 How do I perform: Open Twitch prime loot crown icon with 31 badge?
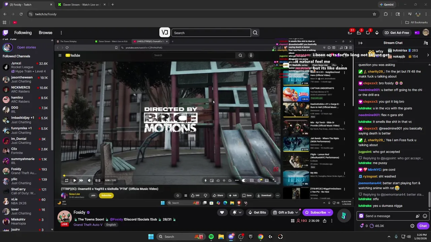[350, 33]
